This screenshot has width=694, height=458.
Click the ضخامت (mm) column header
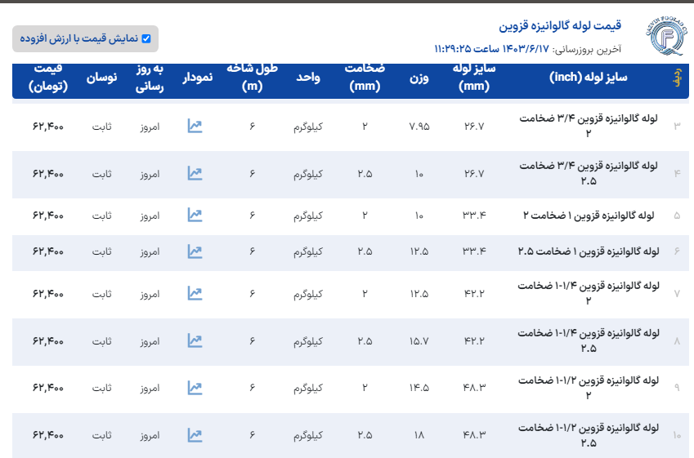365,78
